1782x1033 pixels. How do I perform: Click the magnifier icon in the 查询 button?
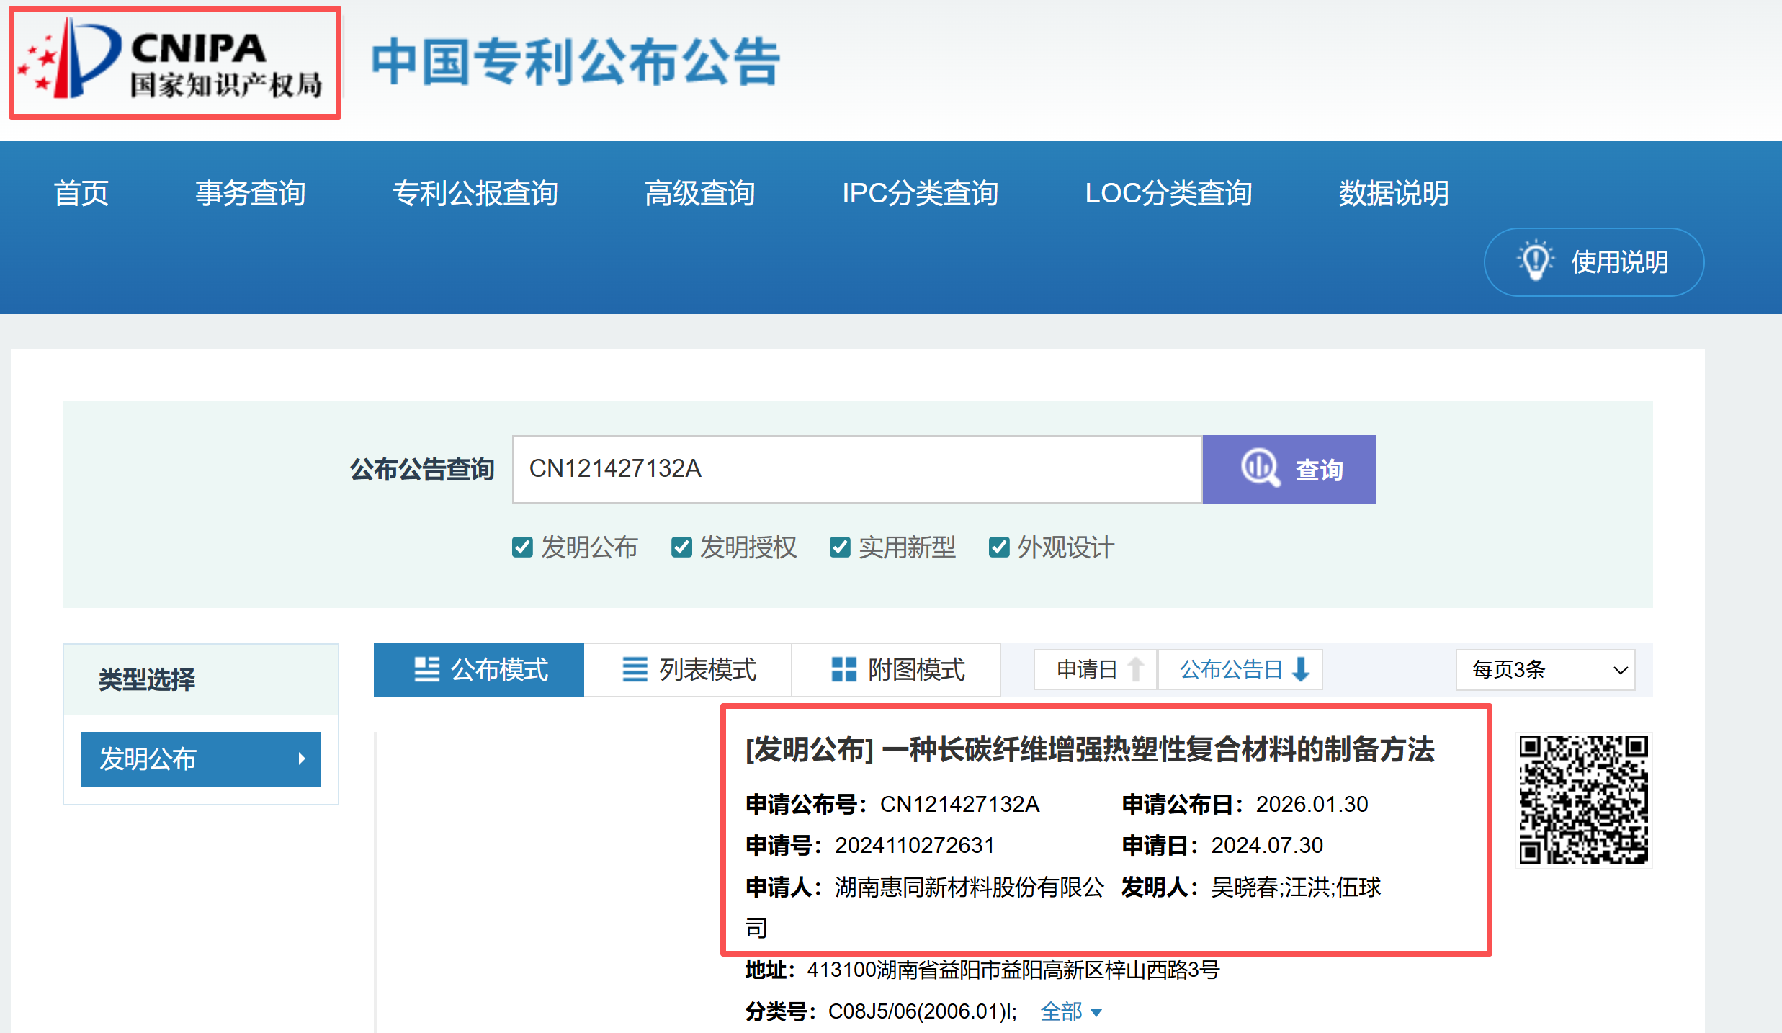coord(1259,468)
